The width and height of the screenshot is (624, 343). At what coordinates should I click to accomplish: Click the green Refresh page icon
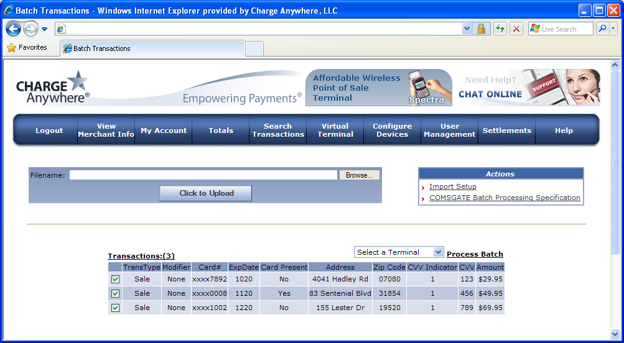point(500,29)
